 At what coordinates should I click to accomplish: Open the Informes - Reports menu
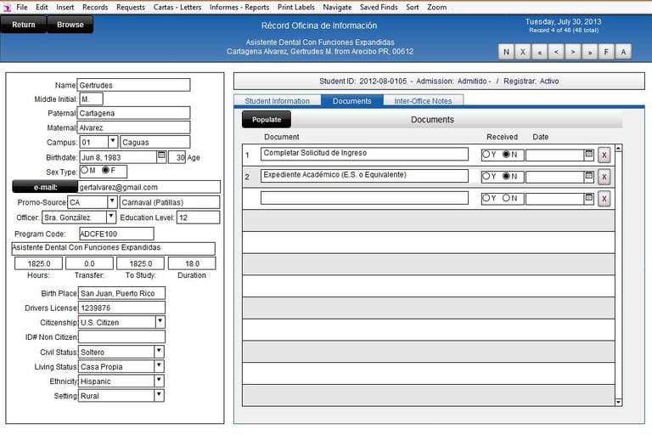239,8
